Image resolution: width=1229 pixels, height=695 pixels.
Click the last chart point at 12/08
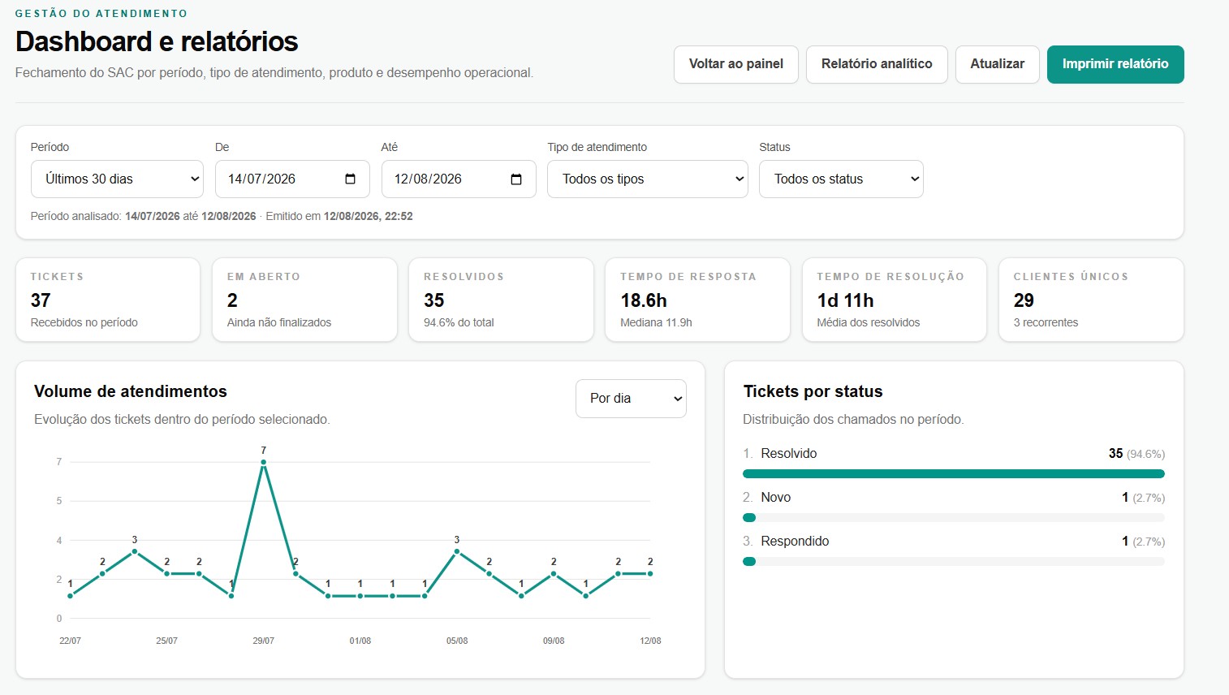pos(650,574)
